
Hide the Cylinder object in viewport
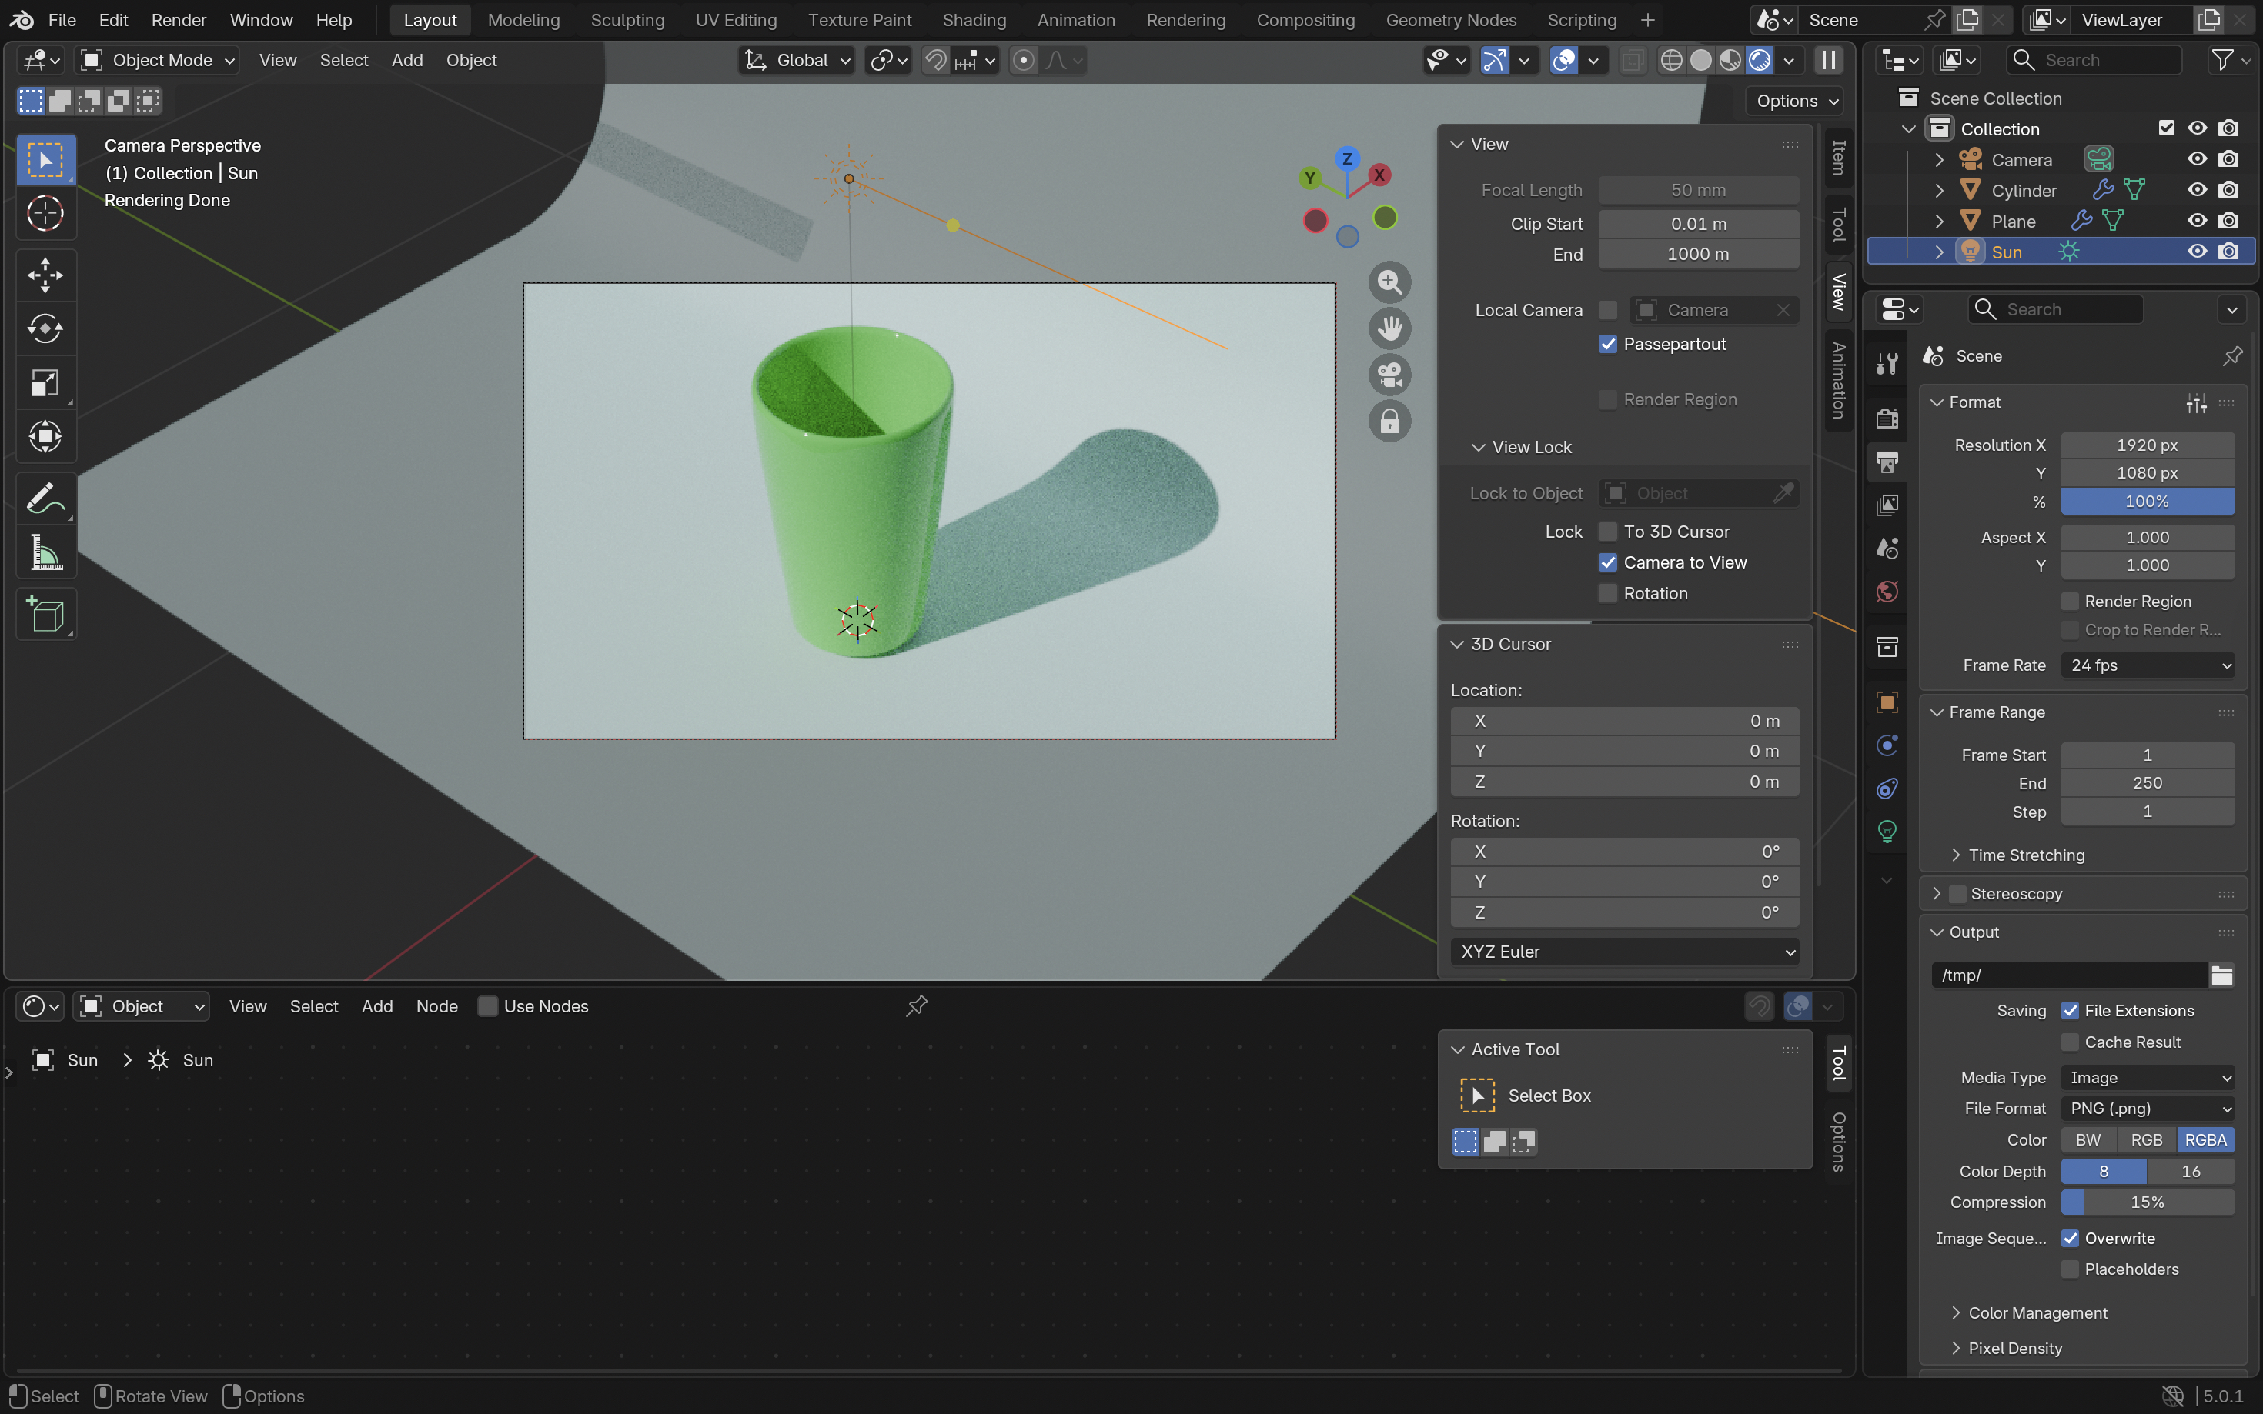coord(2197,190)
